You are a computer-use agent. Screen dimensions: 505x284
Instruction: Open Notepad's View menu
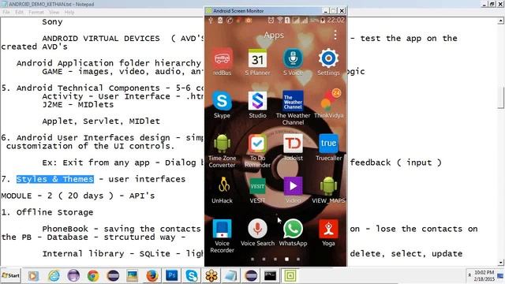tap(54, 13)
